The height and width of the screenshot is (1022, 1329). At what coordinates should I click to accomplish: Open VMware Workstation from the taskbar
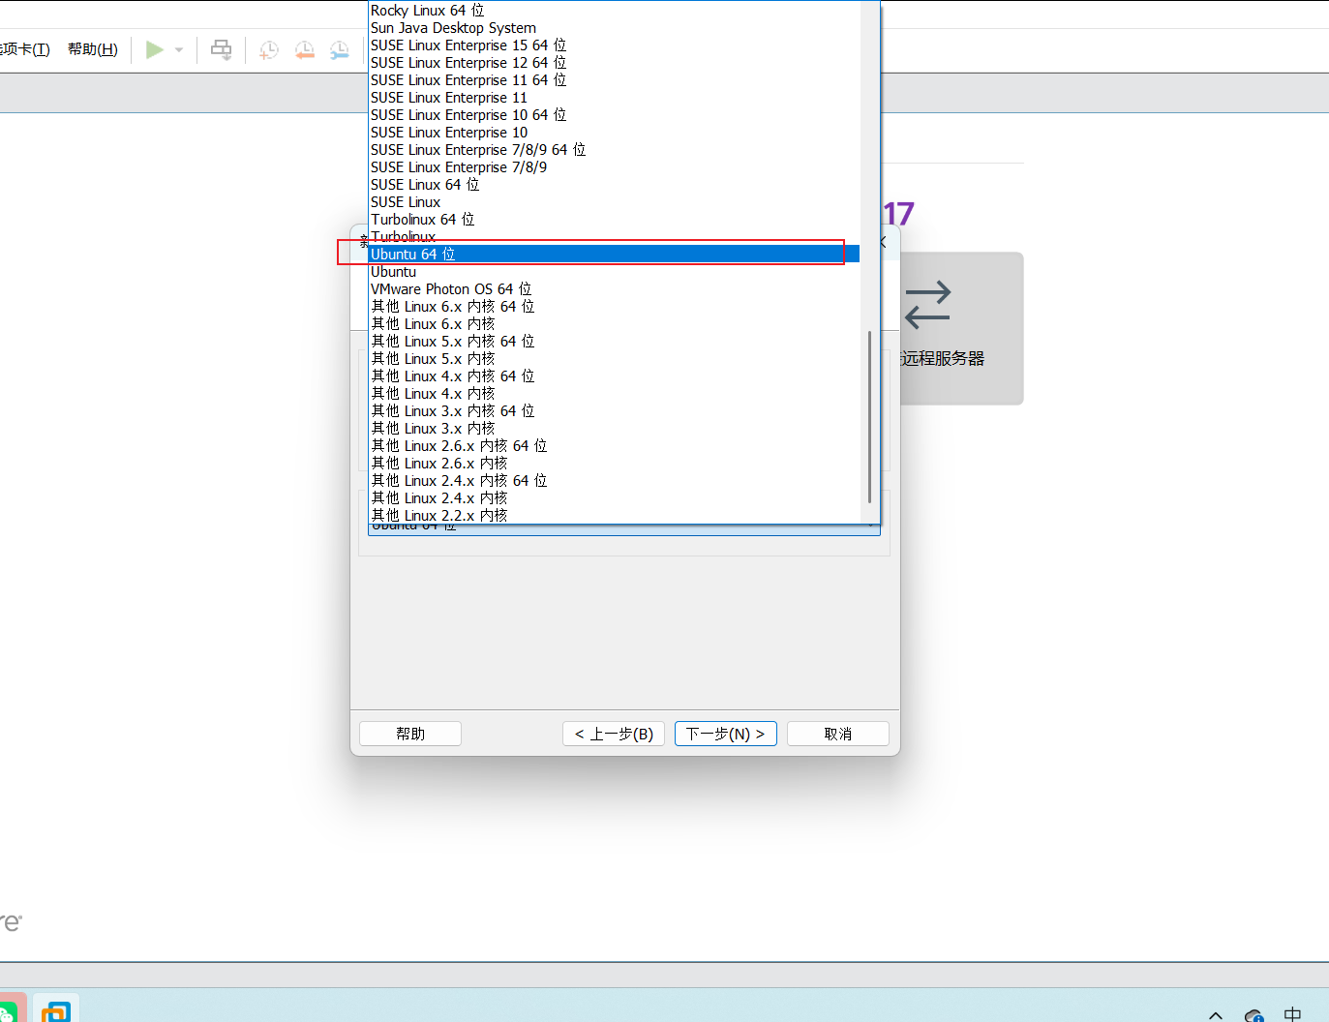point(56,1009)
